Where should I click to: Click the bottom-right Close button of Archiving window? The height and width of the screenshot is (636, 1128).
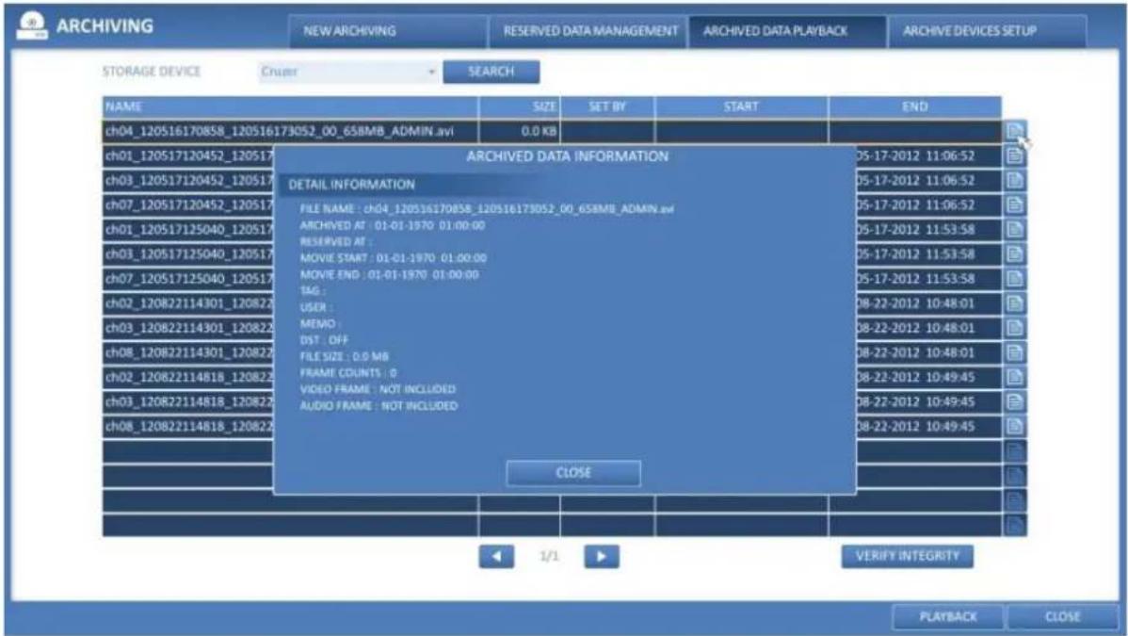coord(1062,616)
